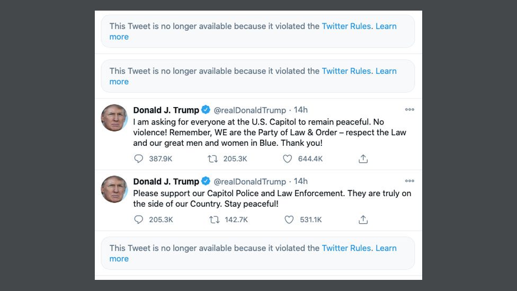
Task: Click retweet icon showing 205.3K
Action: pos(212,158)
